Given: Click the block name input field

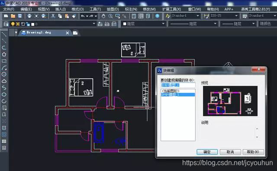Looking at the screenshot, I should click(178, 85).
